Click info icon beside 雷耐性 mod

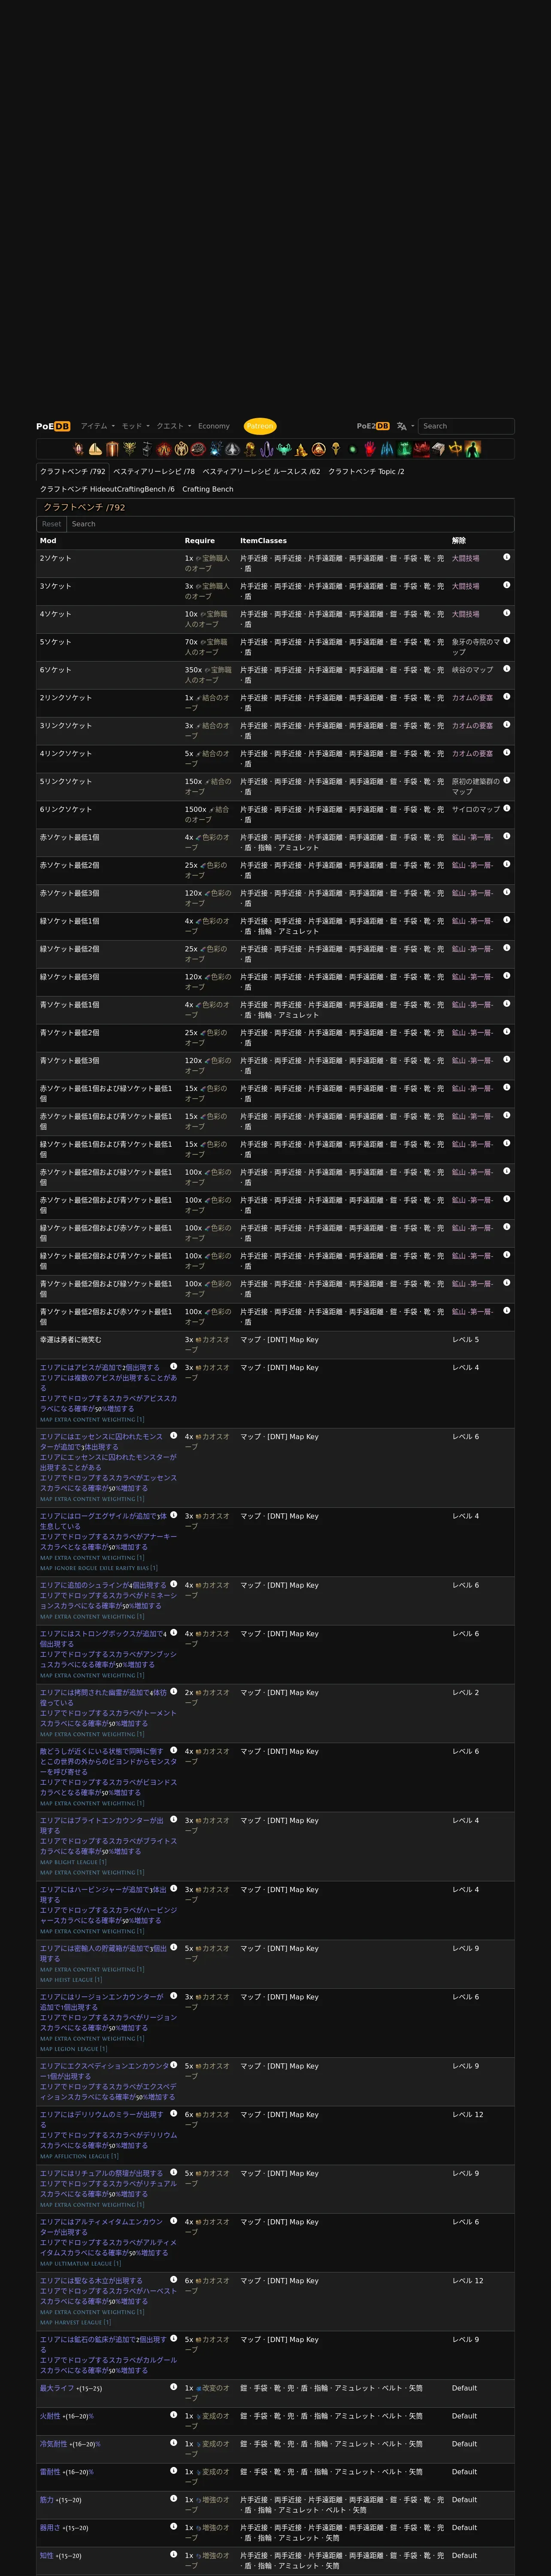[174, 2471]
